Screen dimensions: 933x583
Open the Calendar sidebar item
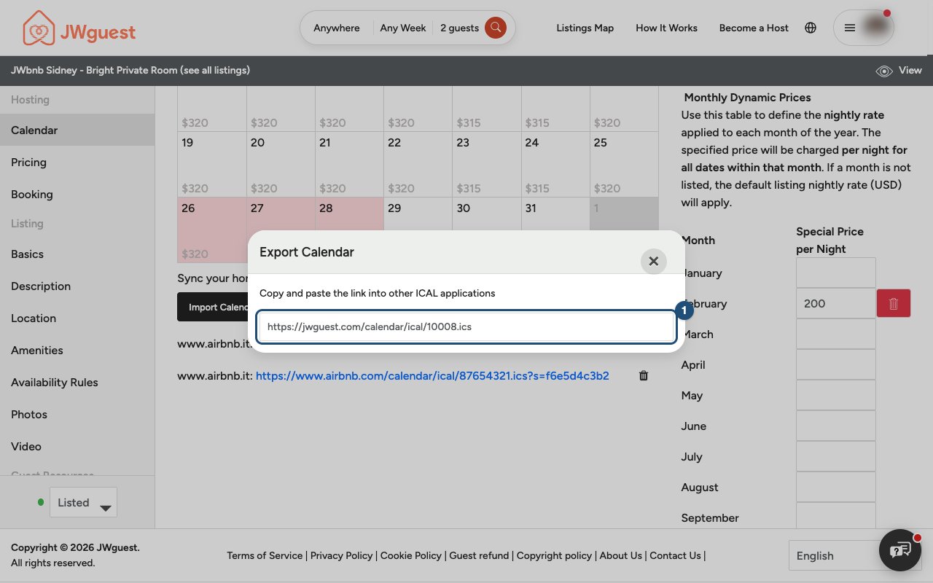coord(77,130)
